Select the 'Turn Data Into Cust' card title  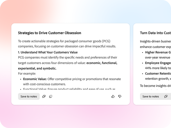tap(155, 33)
